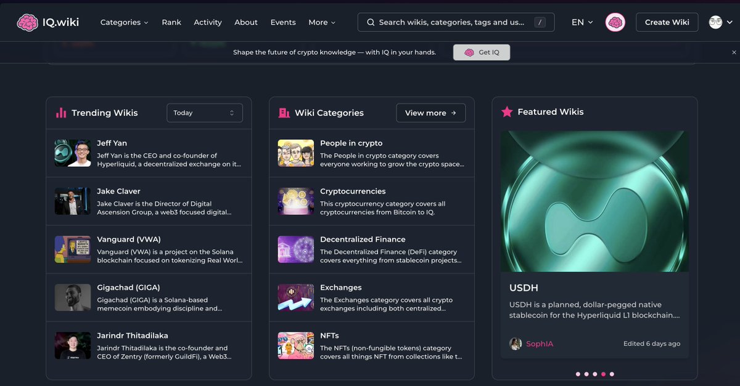Open the Activity page
Screen dimensions: 740x386
click(x=208, y=22)
